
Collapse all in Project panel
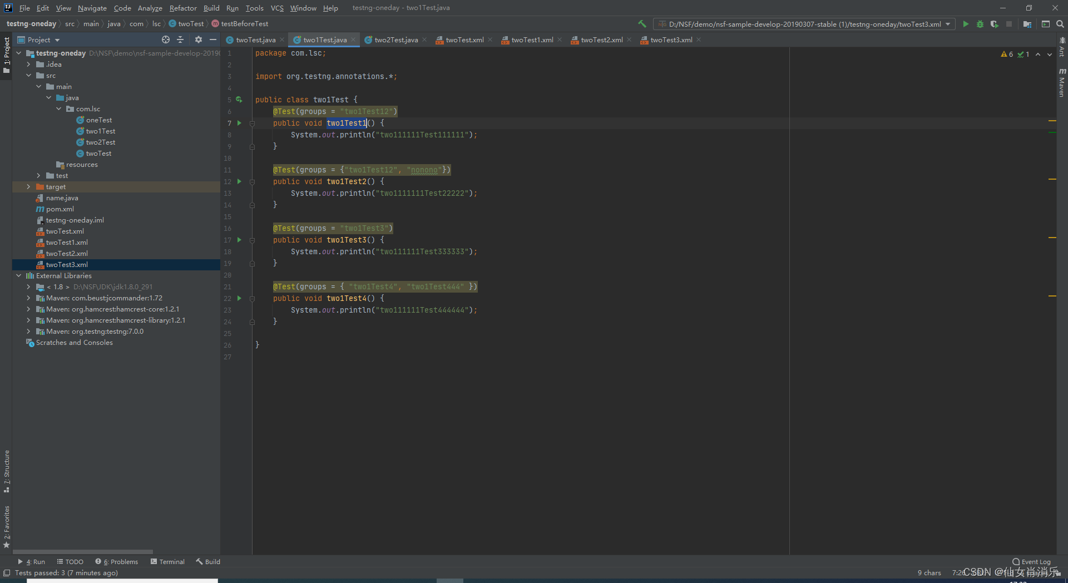[180, 39]
